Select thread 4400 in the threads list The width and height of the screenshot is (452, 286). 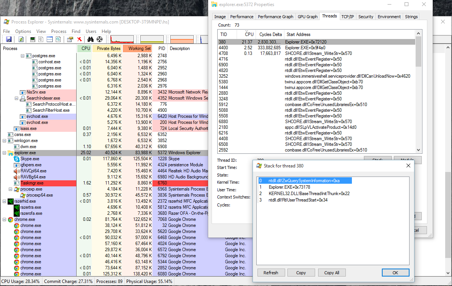coord(316,48)
